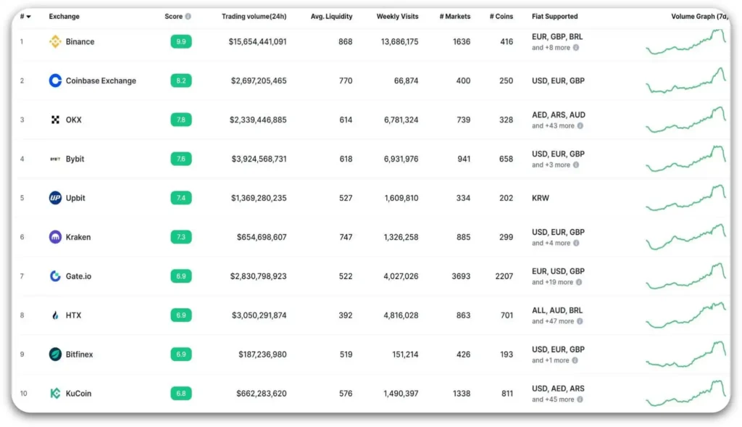The height and width of the screenshot is (427, 742).
Task: Show more fiat info icon for Binance
Action: pos(576,47)
